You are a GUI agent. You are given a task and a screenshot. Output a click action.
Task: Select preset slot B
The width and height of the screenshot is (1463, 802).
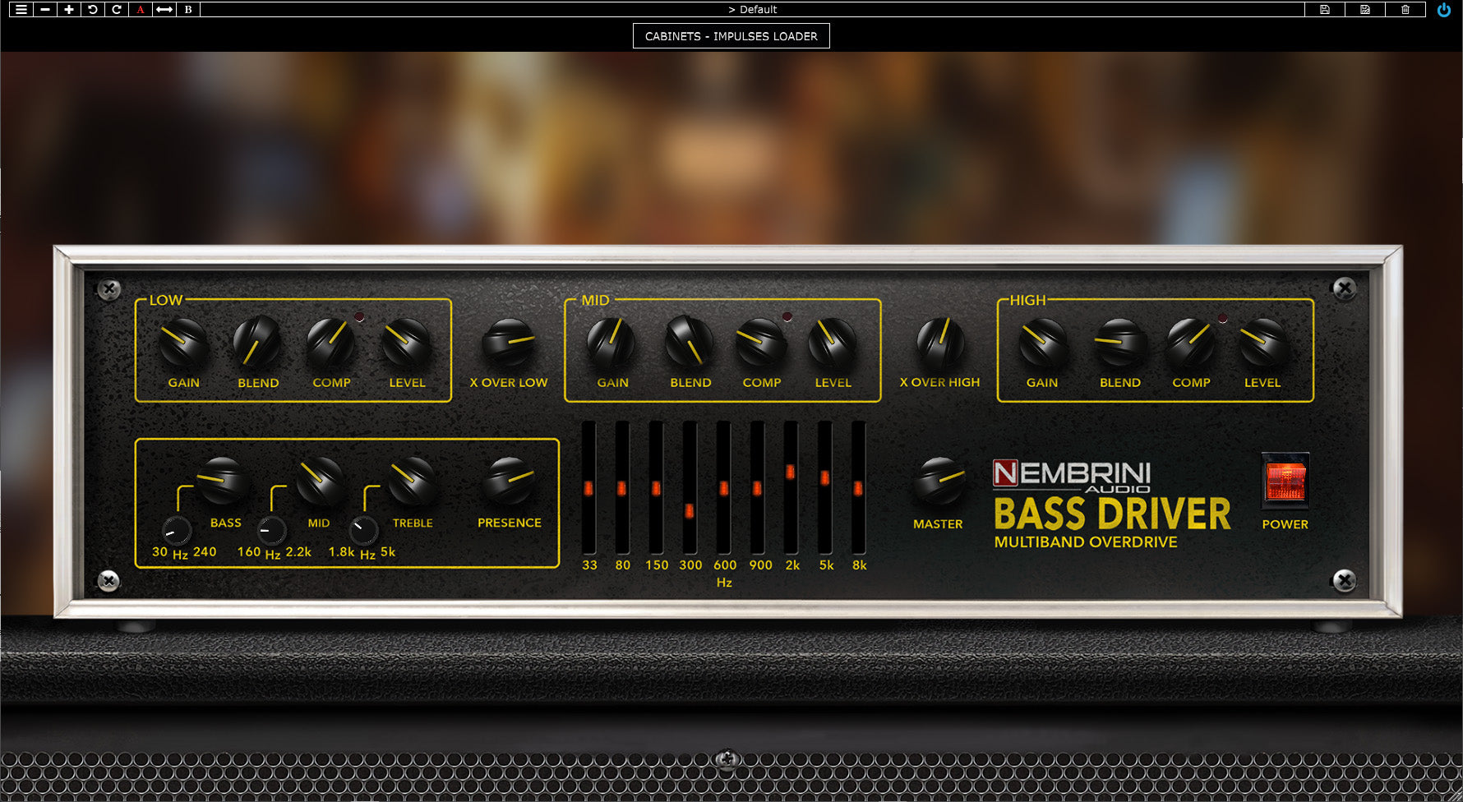tap(187, 9)
